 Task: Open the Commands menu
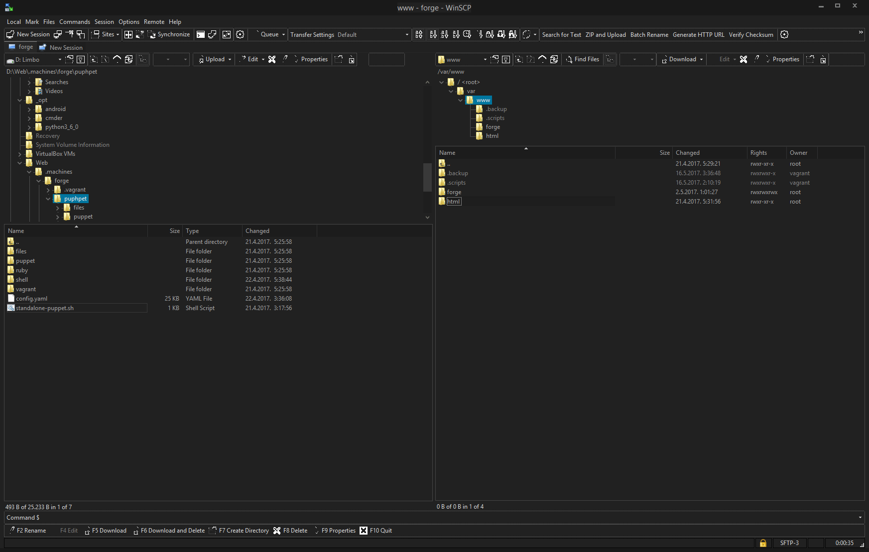point(75,22)
